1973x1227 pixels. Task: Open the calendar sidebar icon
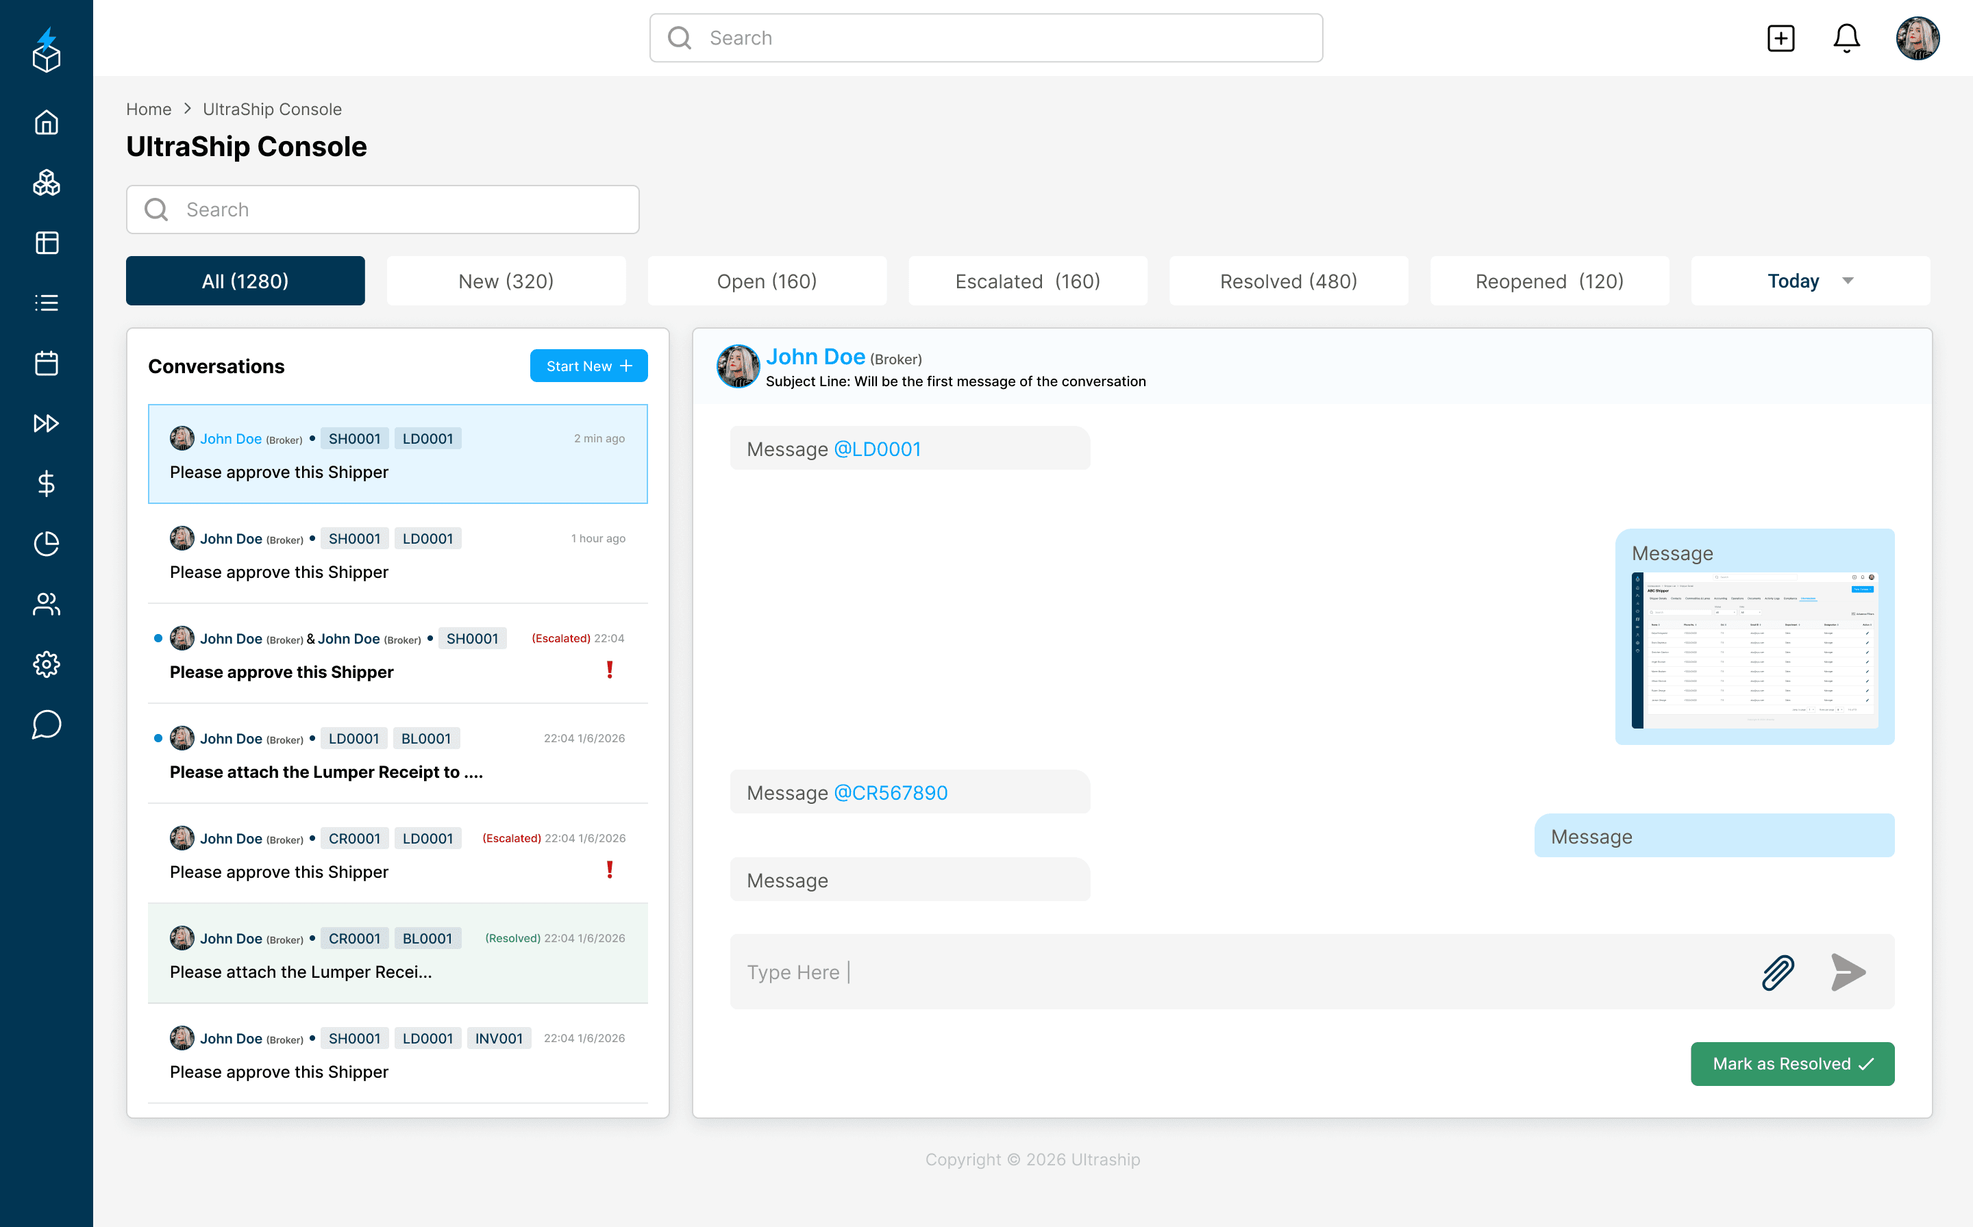(x=47, y=363)
